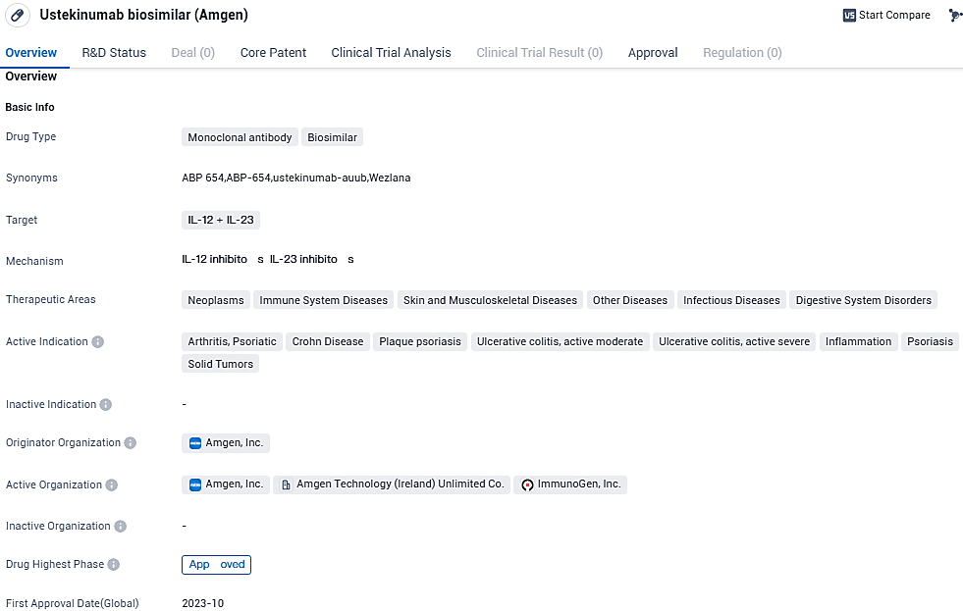Open the relationship graph icon top right
The height and width of the screenshot is (611, 963).
954,16
